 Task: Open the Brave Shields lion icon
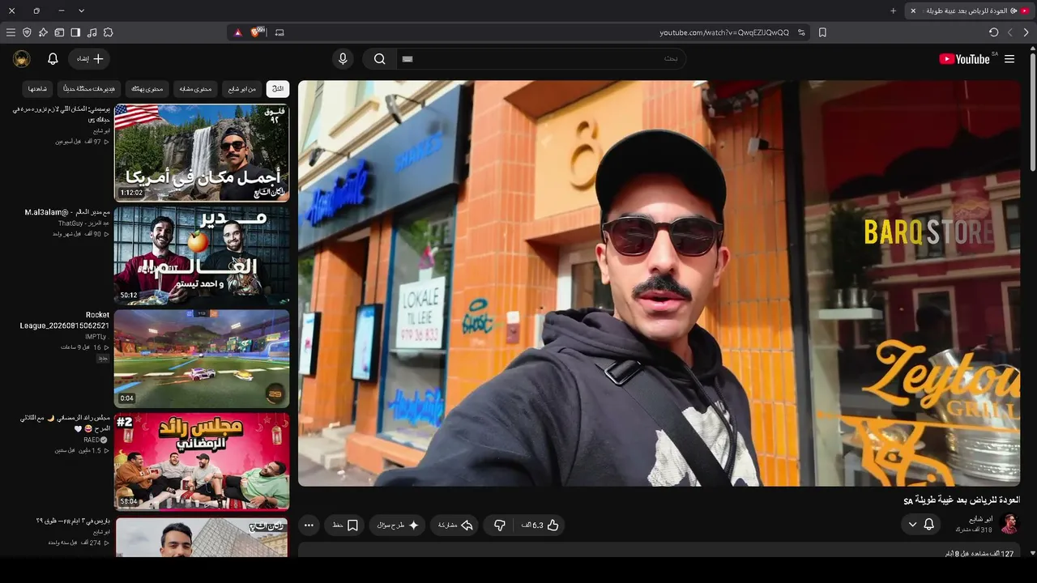point(257,32)
